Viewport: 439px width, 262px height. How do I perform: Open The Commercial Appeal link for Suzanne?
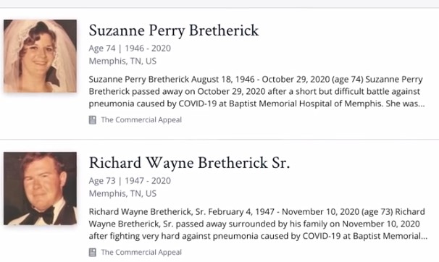pyautogui.click(x=141, y=120)
